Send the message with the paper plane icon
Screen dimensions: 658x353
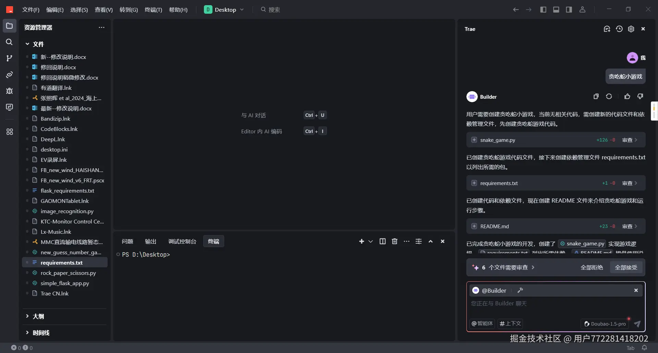pos(637,324)
